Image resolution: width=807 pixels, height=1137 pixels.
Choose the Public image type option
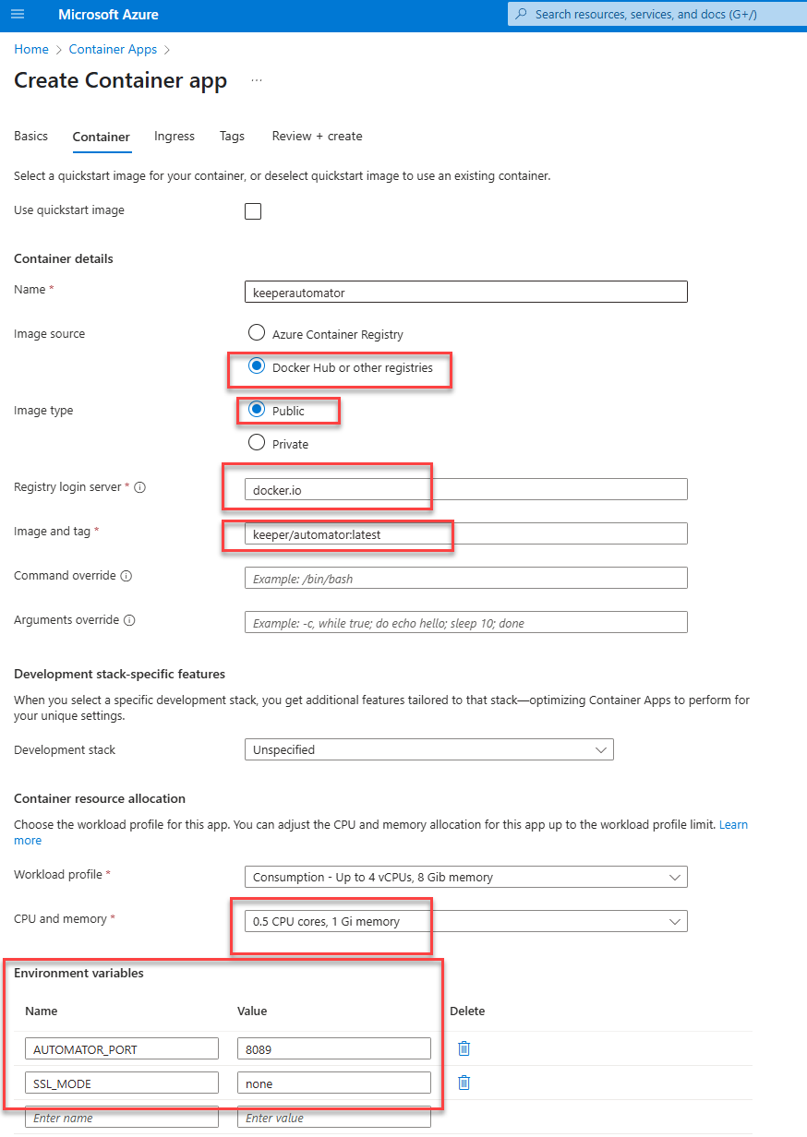(257, 410)
